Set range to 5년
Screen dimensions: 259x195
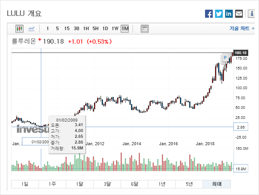[189, 184]
